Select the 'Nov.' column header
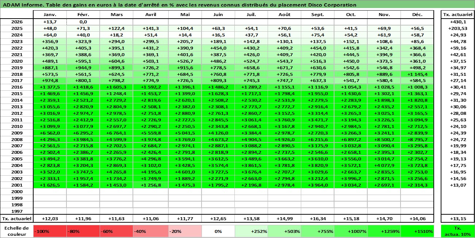Viewport: 475px width, 238px height. [x=384, y=15]
